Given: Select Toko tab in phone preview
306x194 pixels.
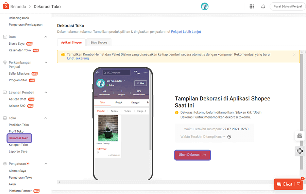Looking at the screenshot, I should [102, 102].
